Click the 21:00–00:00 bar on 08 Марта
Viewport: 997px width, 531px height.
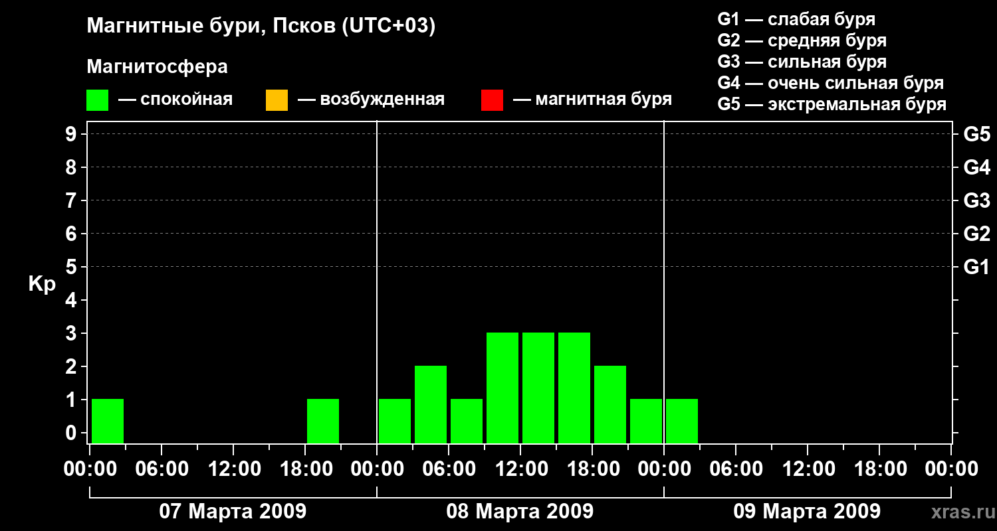pos(646,421)
